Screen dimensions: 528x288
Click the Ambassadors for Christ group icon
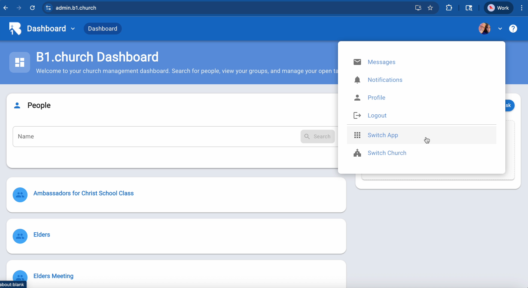(x=20, y=195)
